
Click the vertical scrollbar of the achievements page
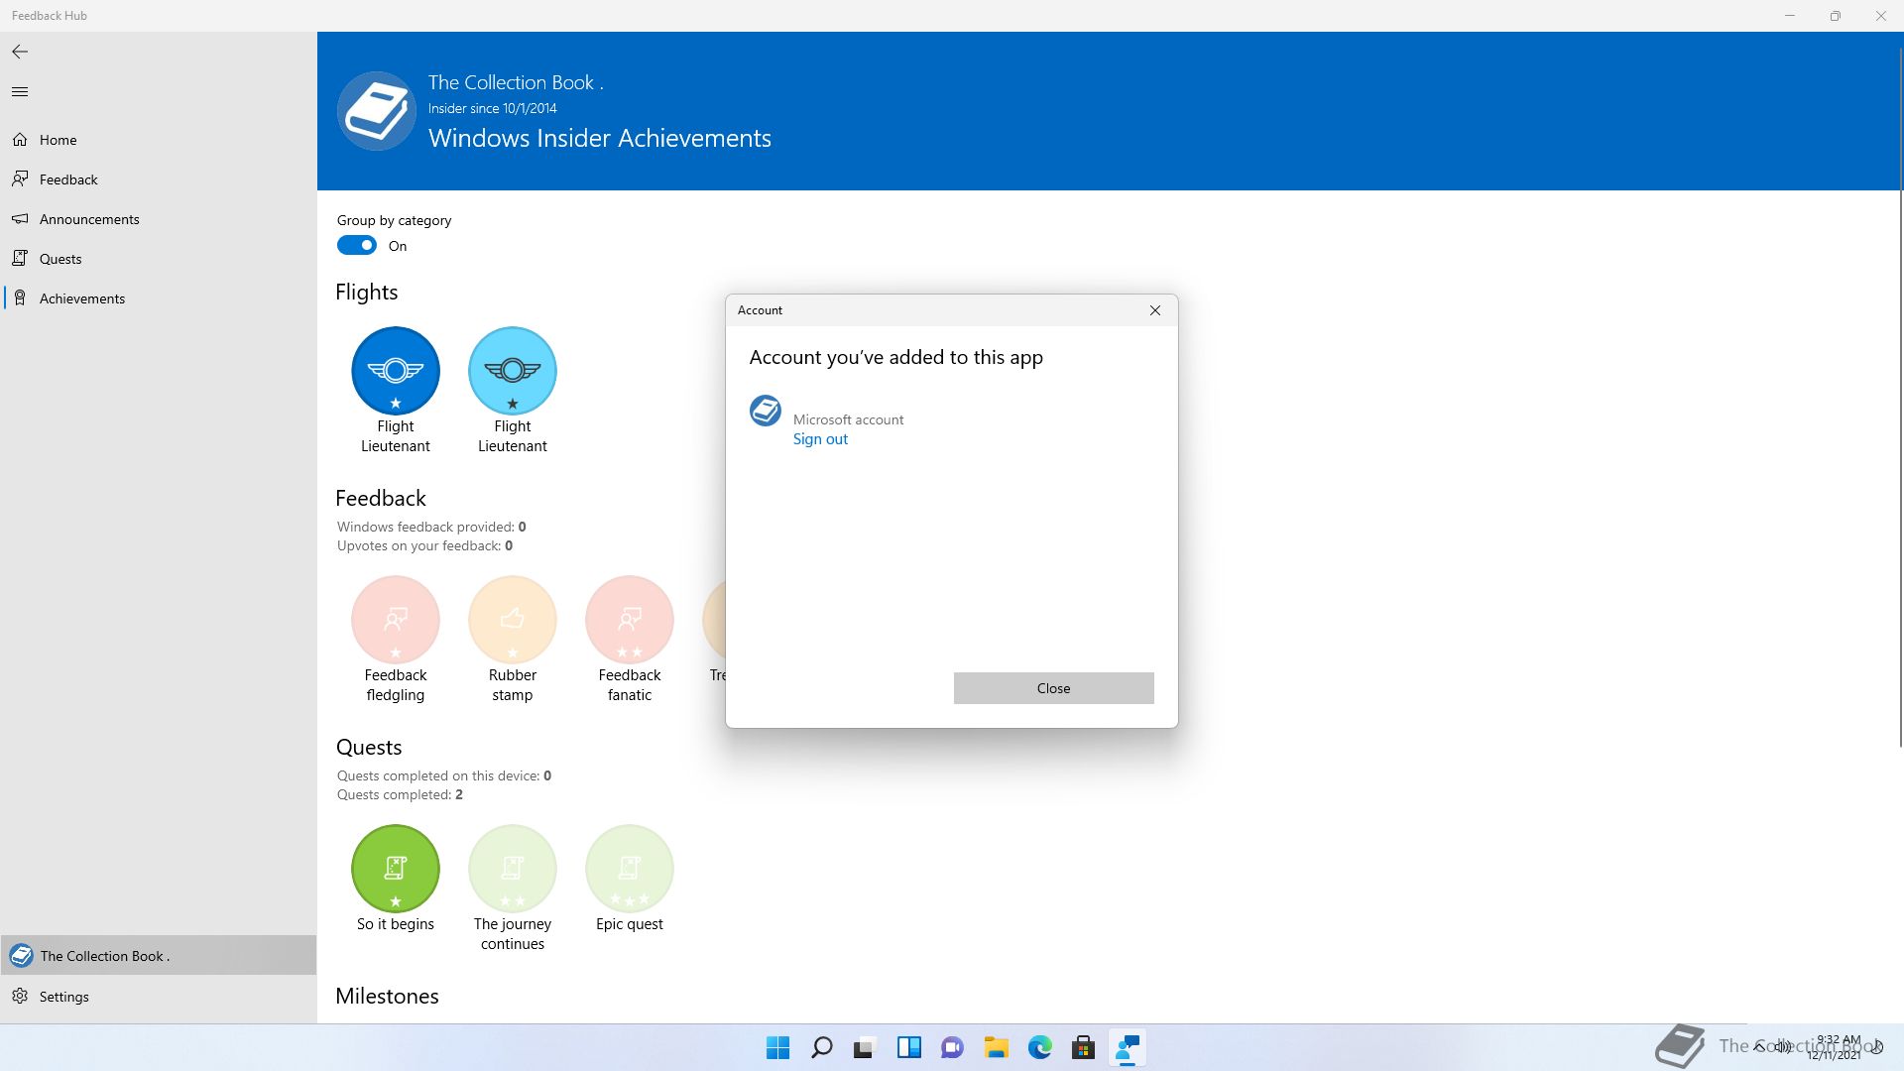coord(1900,397)
